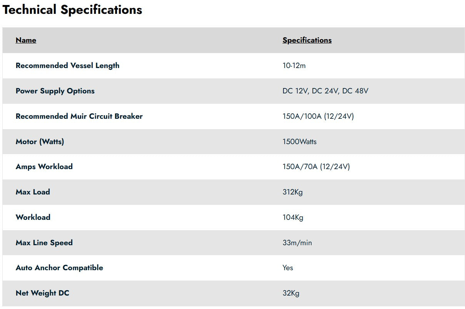Click the 150A/100A (12/24V) breaker value
Screen dimensions: 465x309
[318, 116]
